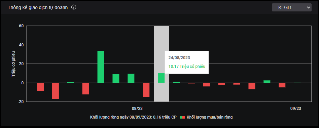Image resolution: width=319 pixels, height=128 pixels.
Task: Click the first red bar on the left
Action: pos(40,87)
